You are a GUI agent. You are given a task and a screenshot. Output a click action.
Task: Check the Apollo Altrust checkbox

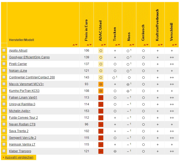point(4,50)
